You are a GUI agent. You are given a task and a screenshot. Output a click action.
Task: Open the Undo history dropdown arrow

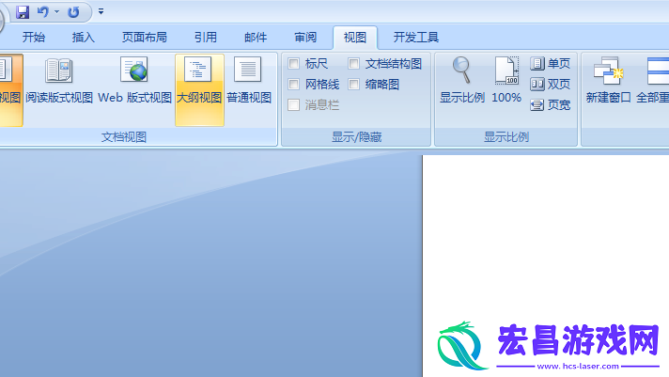[x=56, y=12]
